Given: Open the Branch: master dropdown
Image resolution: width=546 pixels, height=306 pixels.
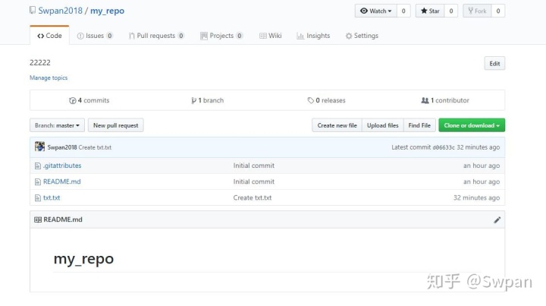Looking at the screenshot, I should click(57, 125).
